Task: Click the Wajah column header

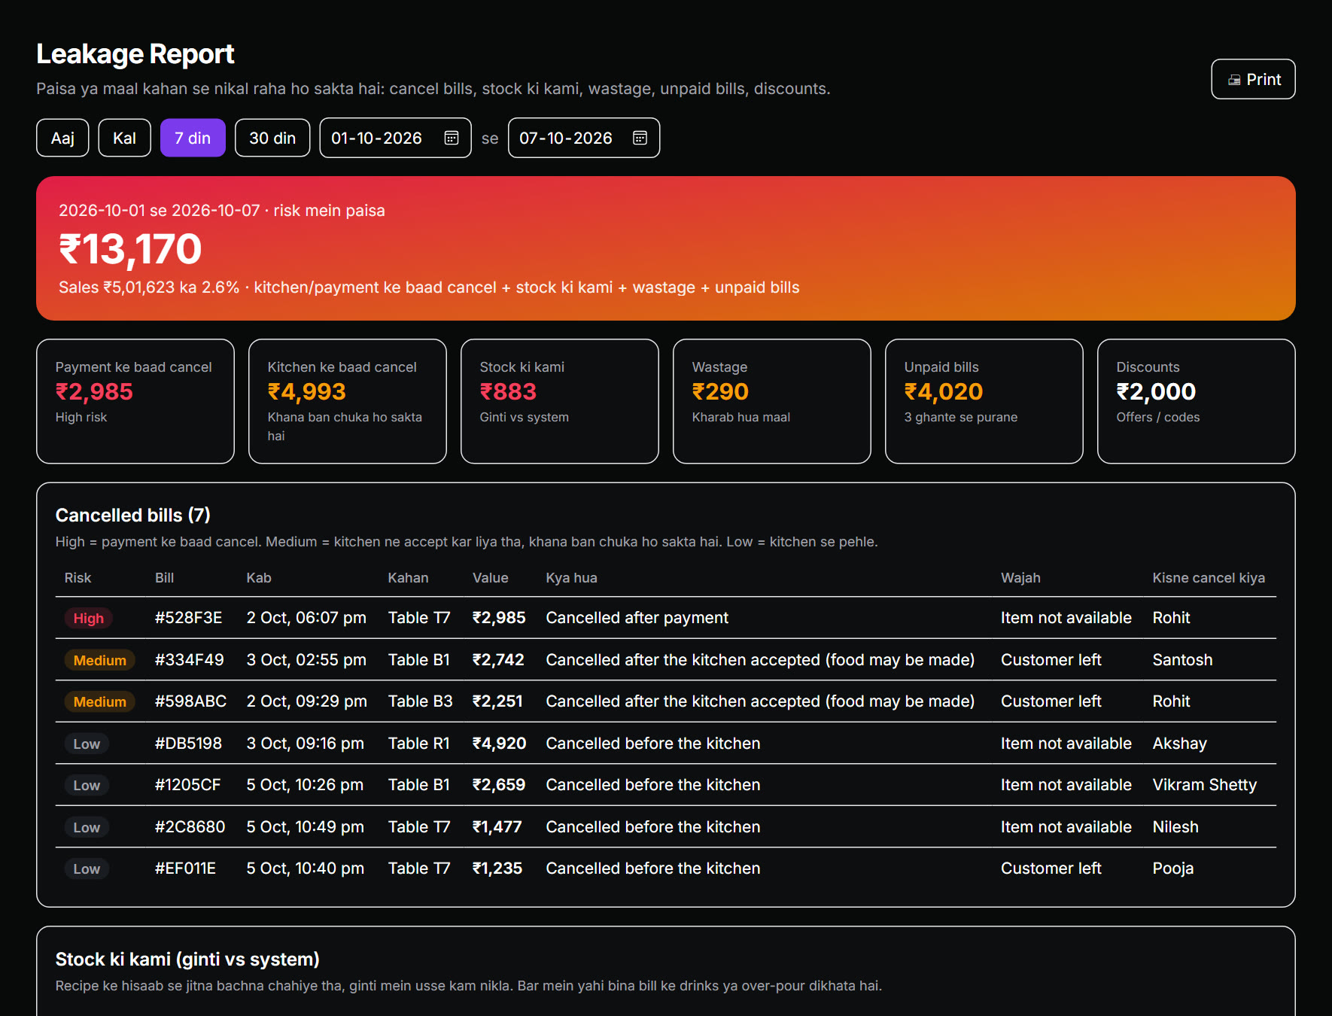Action: (x=1020, y=578)
